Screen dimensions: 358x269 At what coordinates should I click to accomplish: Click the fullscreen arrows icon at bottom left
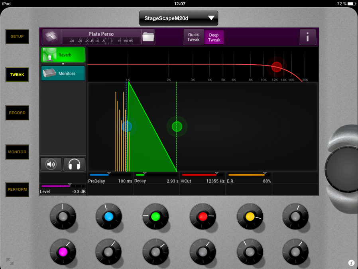10,262
